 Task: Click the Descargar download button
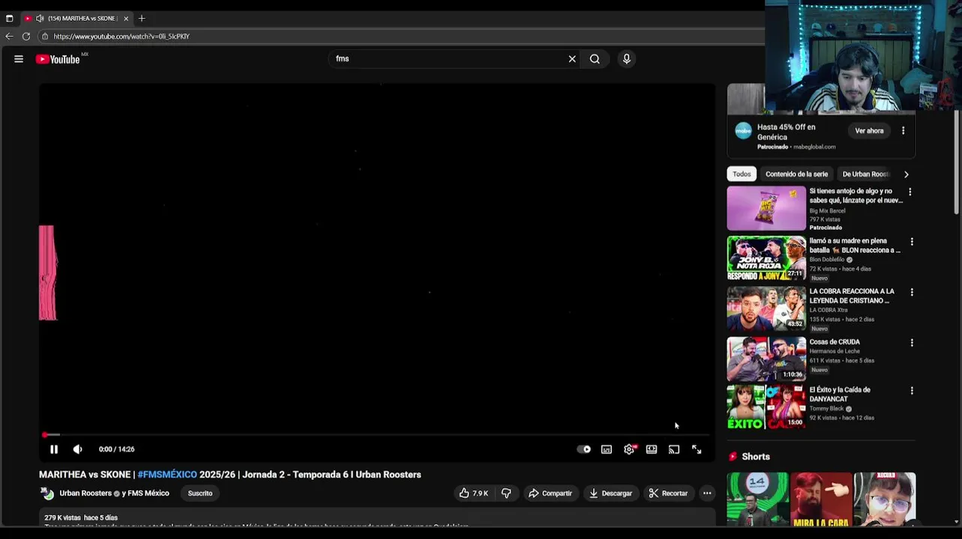point(611,493)
